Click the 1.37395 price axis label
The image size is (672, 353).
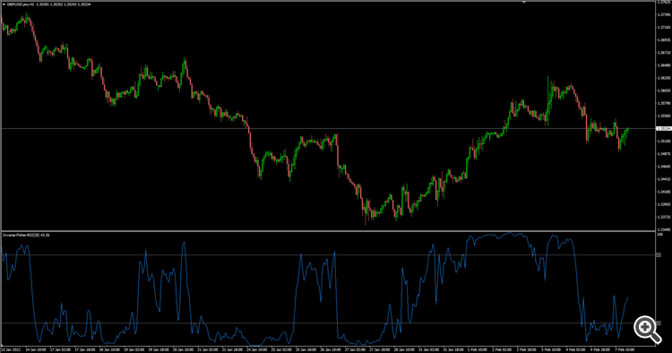[x=664, y=14]
